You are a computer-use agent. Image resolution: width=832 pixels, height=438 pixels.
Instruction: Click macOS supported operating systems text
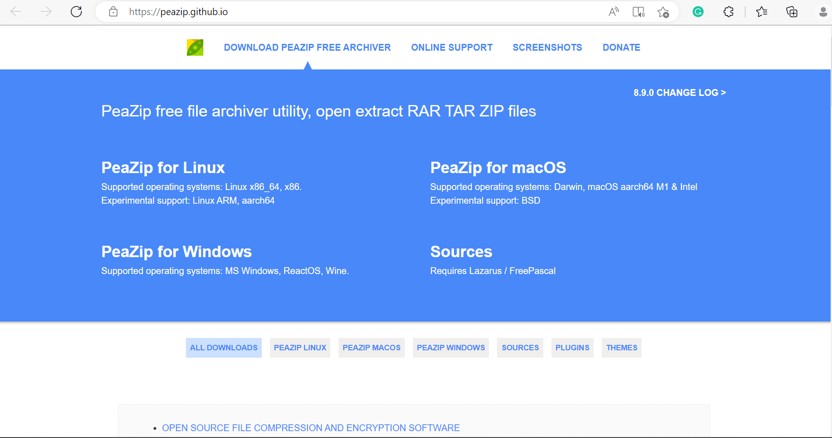pos(564,187)
